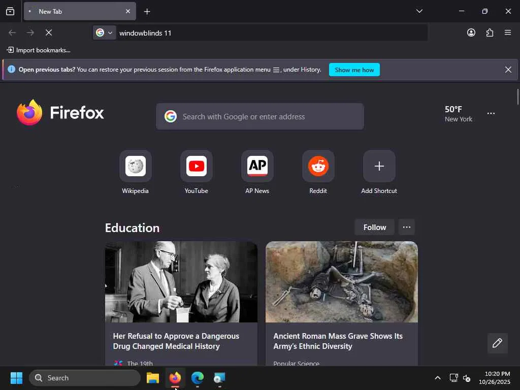Screen dimensions: 520x390
Task: Stop loading the page
Action: tap(49, 32)
